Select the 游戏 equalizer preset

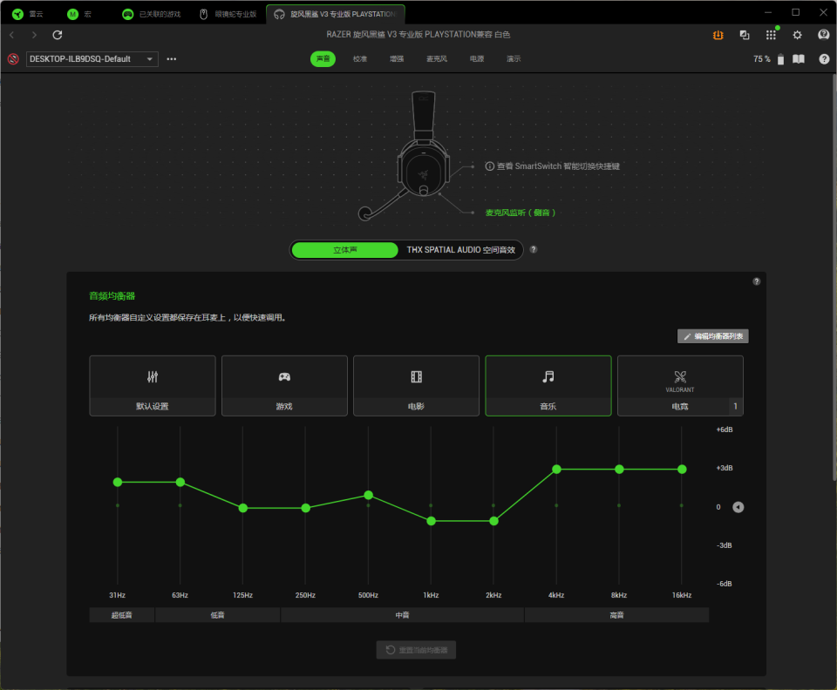click(284, 386)
